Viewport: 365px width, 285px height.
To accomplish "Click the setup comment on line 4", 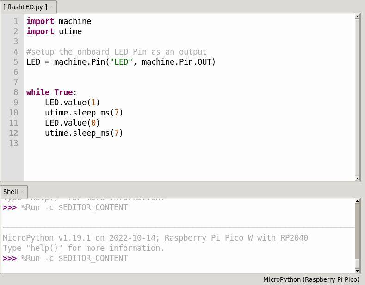I will click(116, 52).
